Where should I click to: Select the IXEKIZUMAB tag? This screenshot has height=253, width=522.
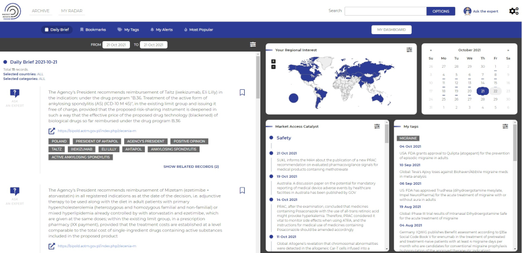pyautogui.click(x=82, y=149)
